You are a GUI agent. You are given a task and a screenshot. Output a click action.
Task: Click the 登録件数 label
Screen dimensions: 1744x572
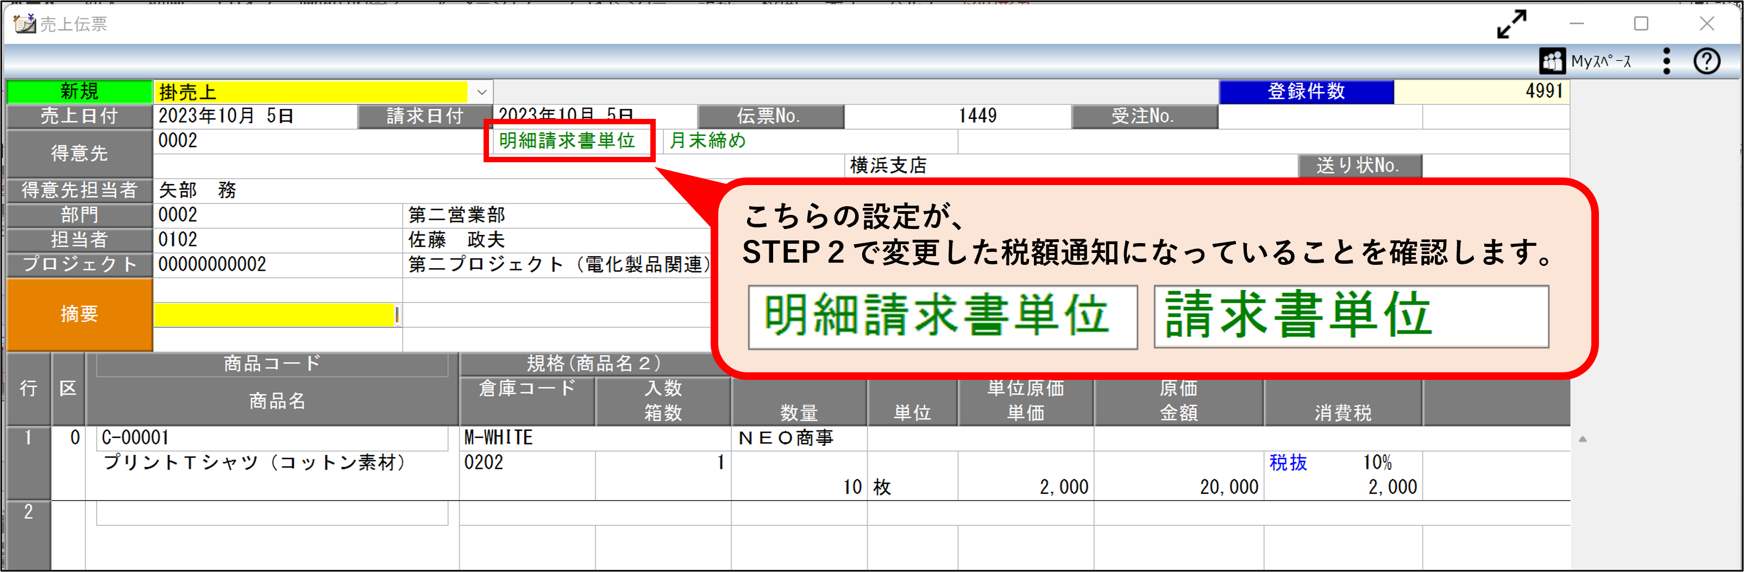coord(1306,92)
